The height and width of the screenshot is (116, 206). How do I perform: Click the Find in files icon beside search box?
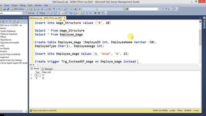coord(126,9)
